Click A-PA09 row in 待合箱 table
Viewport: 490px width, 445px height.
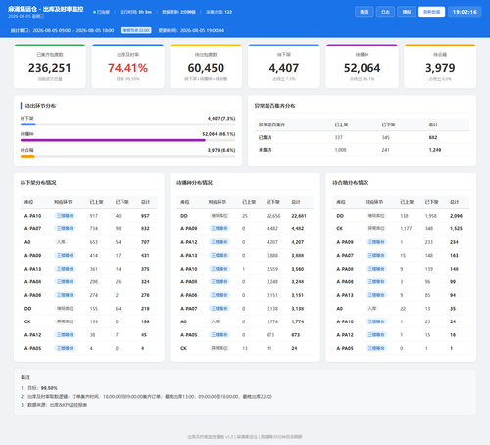[x=401, y=242]
